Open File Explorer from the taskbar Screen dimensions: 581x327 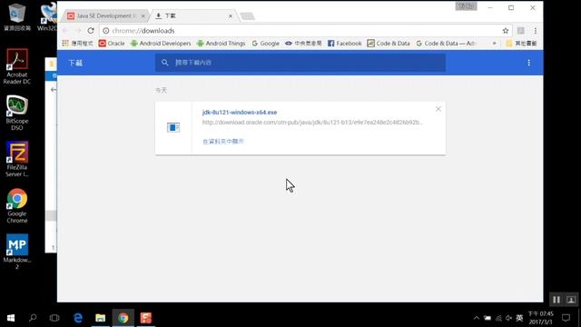coord(101,318)
